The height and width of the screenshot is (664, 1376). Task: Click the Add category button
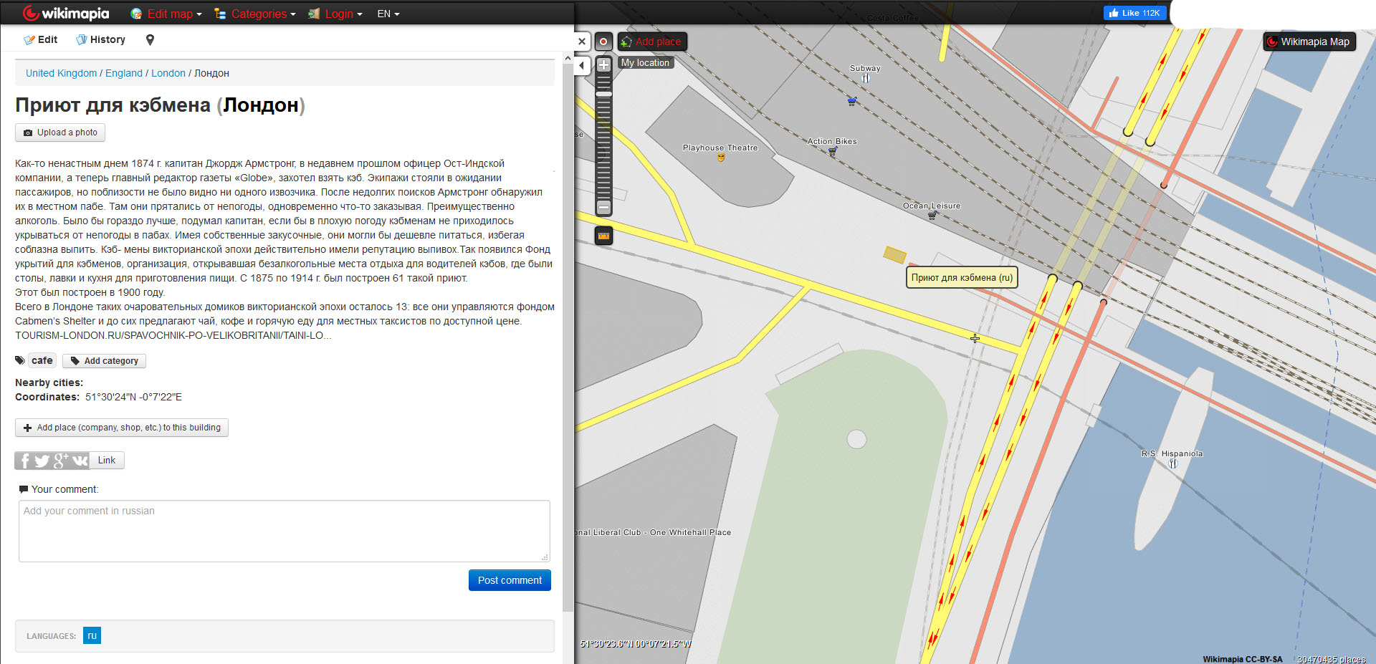104,361
